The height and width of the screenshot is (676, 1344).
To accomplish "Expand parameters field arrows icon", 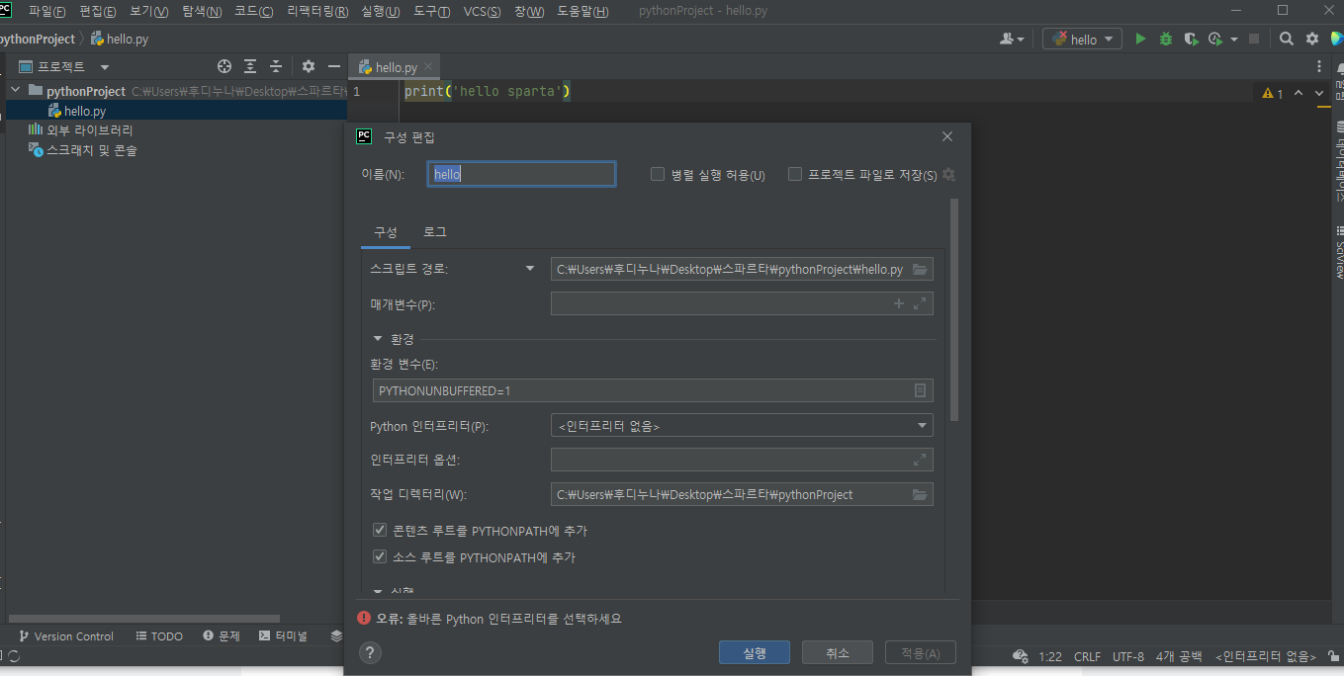I will pos(920,303).
